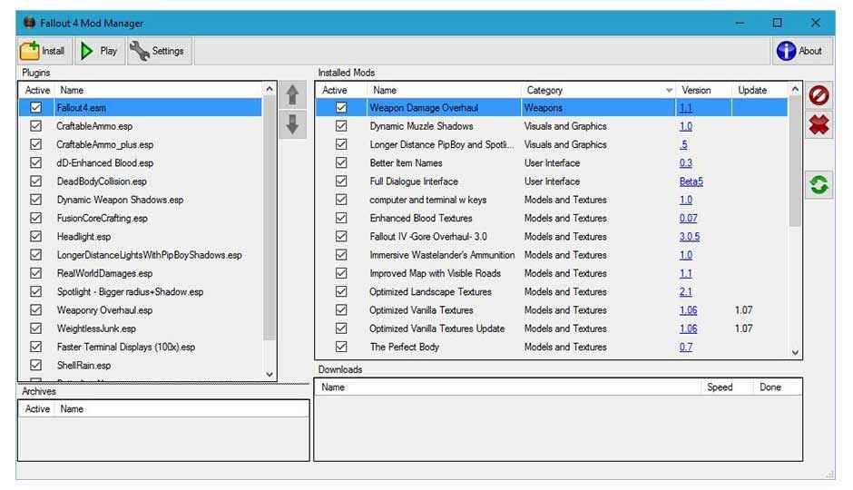The height and width of the screenshot is (490, 853).
Task: Open the 0.3 version link for Better Item Names
Action: pos(685,162)
